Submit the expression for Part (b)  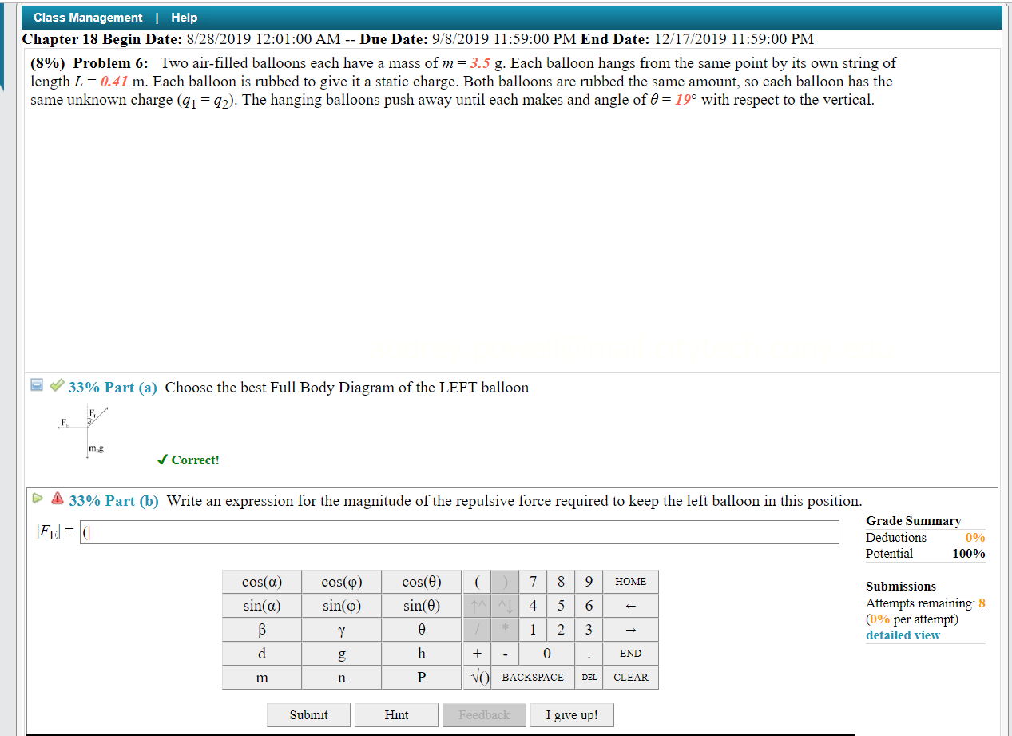point(308,714)
